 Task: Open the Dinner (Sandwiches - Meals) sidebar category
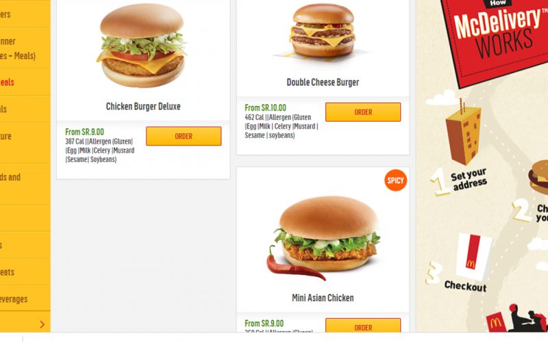pos(18,49)
